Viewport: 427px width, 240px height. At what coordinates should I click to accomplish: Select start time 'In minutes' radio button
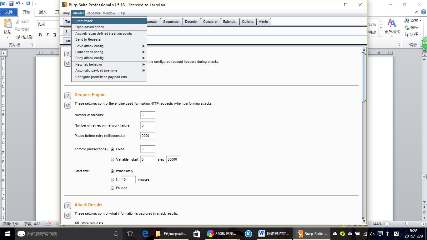click(113, 180)
